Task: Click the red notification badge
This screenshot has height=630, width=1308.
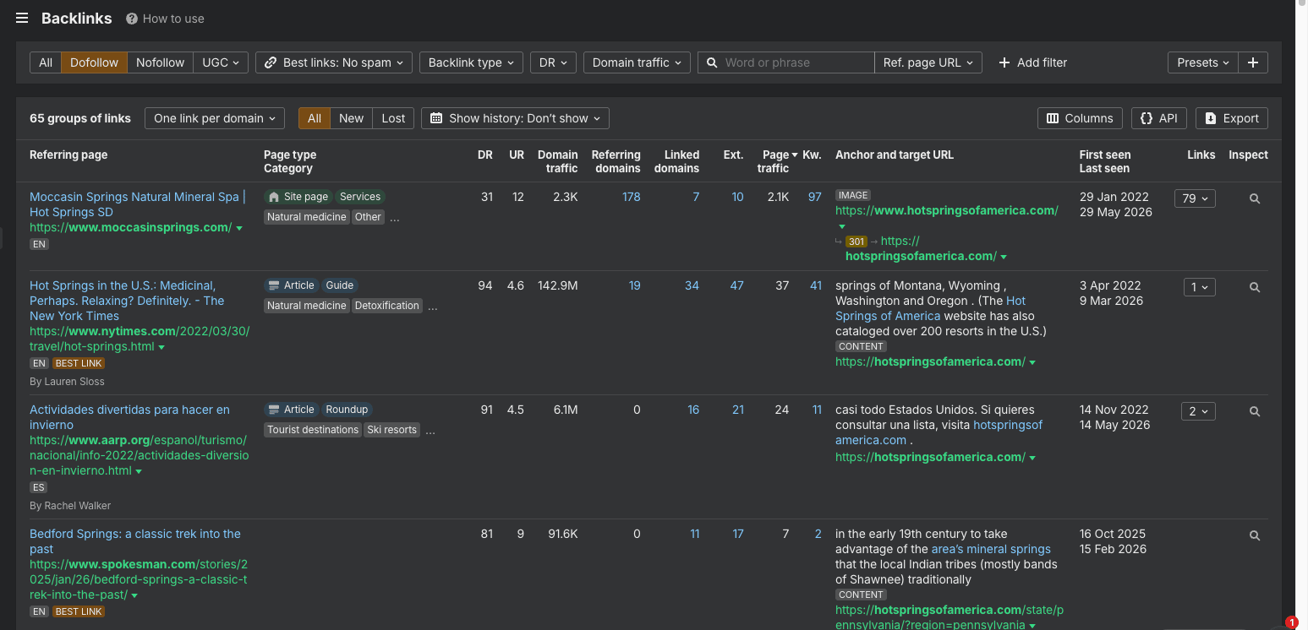Action: point(1291,622)
